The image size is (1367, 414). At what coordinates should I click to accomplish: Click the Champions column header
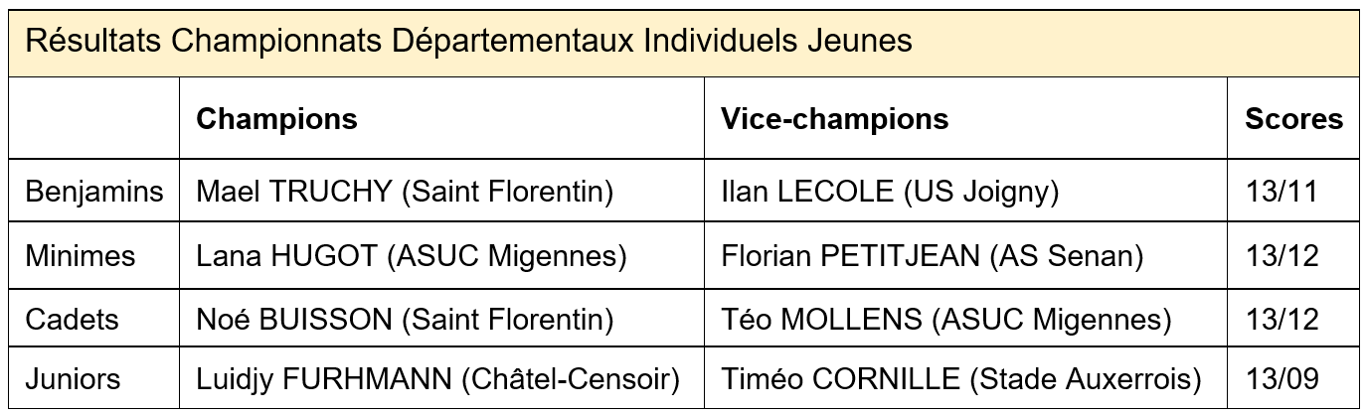point(276,119)
